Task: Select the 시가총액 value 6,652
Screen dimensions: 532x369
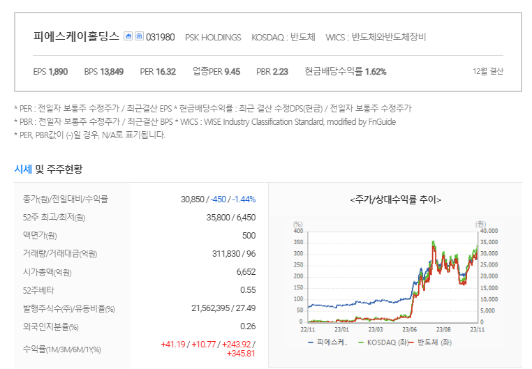Action: (246, 272)
